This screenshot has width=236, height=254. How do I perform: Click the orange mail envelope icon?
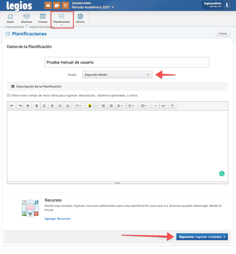(x=48, y=5)
